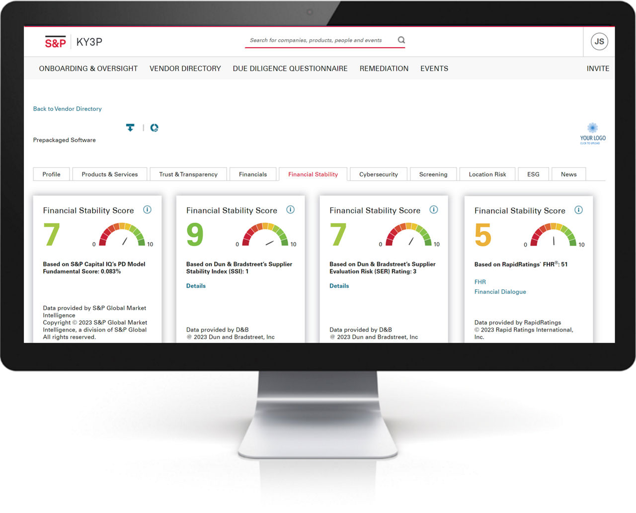Open info icon on the RapidRatings FHR card
Viewport: 636px width, 513px height.
pyautogui.click(x=579, y=210)
